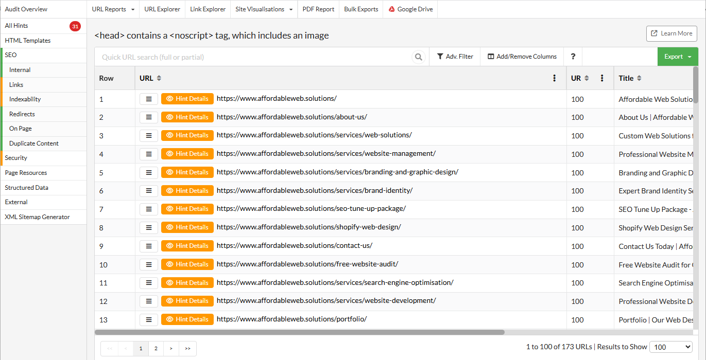Image resolution: width=706 pixels, height=360 pixels.
Task: Click the search magnifier icon
Action: [x=419, y=57]
